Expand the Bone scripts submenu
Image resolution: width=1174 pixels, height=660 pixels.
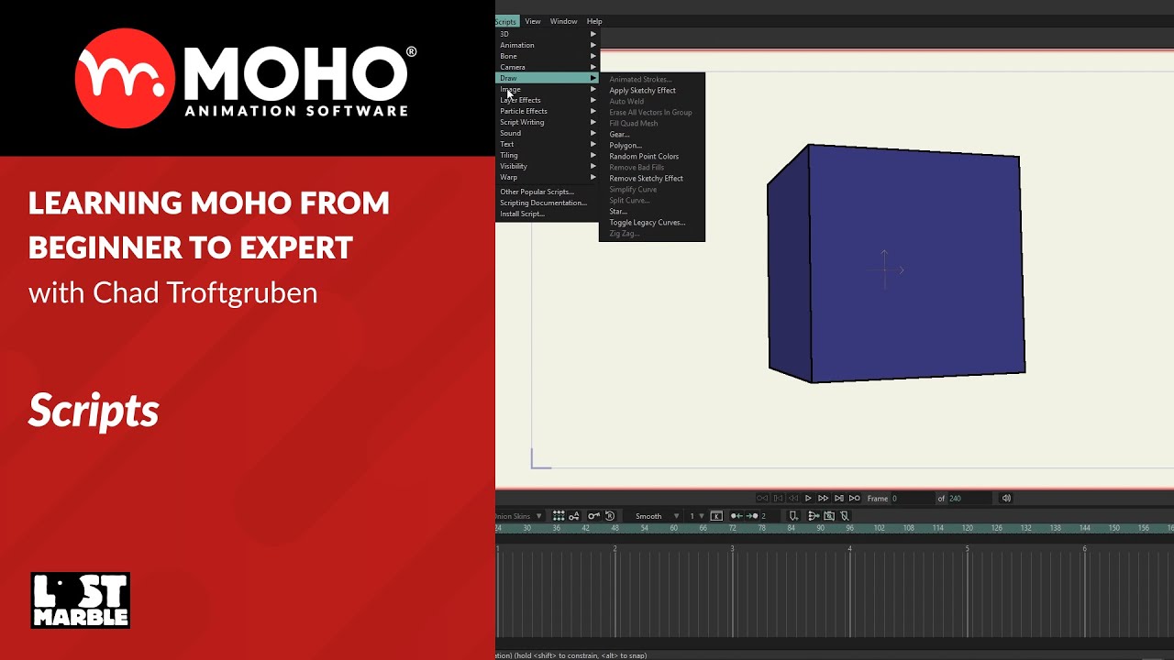tap(548, 56)
